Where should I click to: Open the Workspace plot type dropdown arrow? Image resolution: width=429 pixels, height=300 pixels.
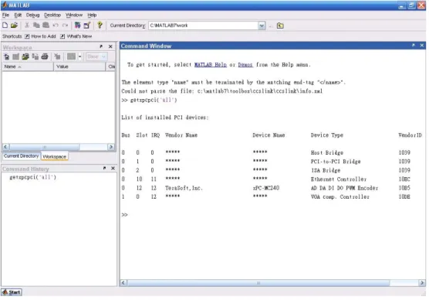tap(80, 56)
